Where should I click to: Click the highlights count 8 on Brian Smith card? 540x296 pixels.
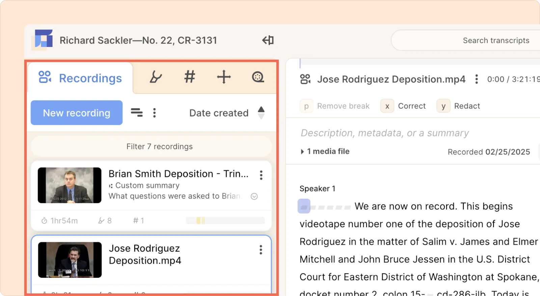pos(105,221)
